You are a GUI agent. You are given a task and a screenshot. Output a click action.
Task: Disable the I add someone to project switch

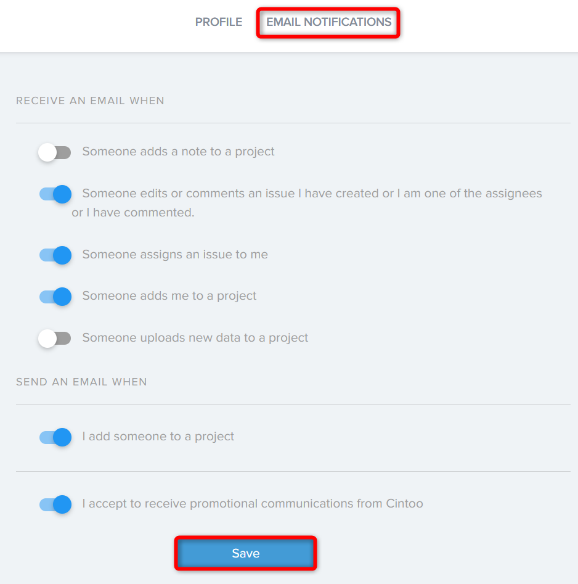[55, 437]
